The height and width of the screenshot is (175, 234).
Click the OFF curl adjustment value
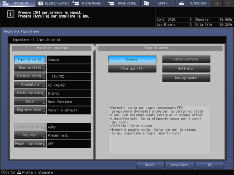[69, 144]
